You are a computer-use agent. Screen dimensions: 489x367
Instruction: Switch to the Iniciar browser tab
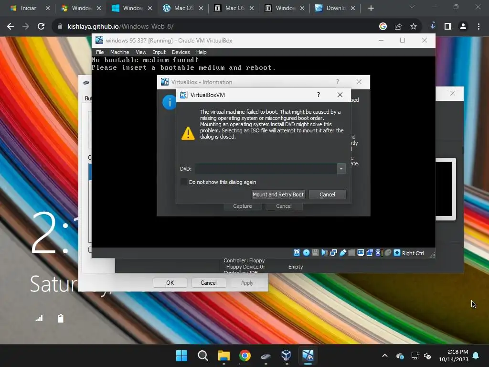click(28, 8)
